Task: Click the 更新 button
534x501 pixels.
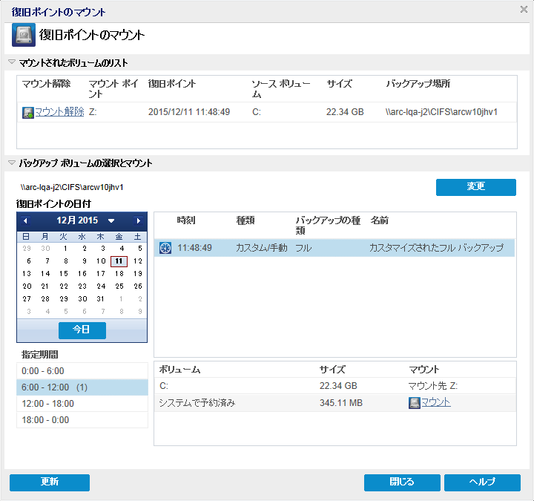Action: coord(50,482)
